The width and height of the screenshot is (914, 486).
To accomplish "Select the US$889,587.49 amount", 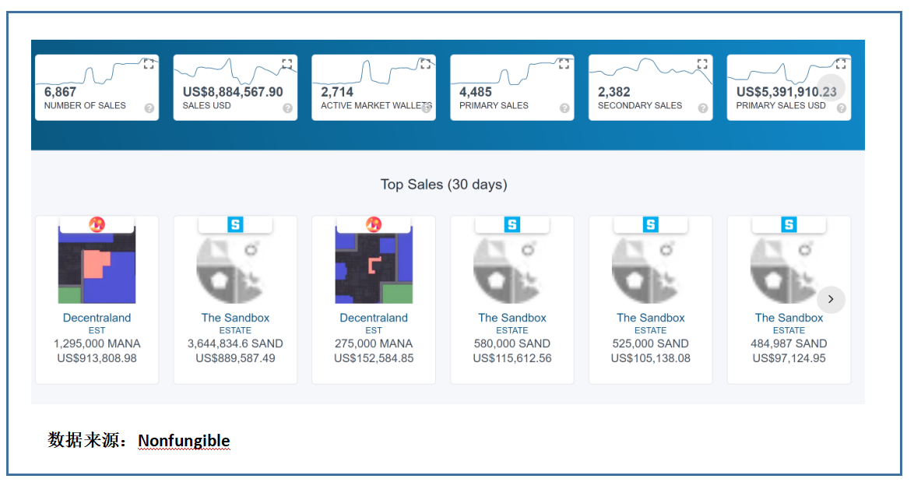I will click(x=235, y=358).
